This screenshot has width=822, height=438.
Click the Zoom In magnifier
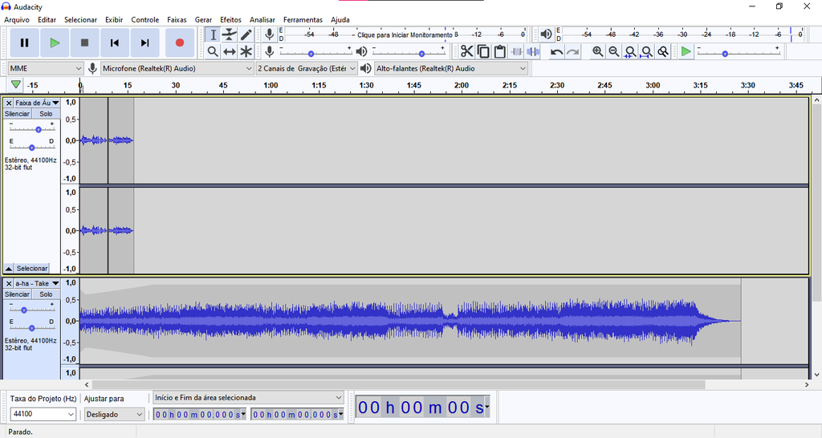[597, 51]
